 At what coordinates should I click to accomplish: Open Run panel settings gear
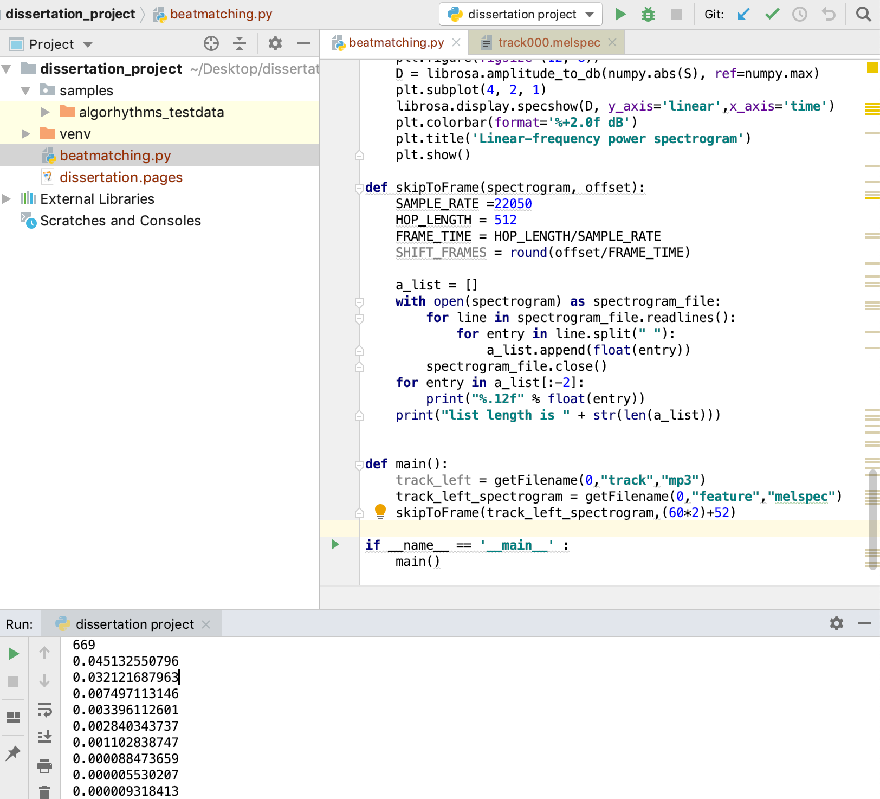(837, 623)
